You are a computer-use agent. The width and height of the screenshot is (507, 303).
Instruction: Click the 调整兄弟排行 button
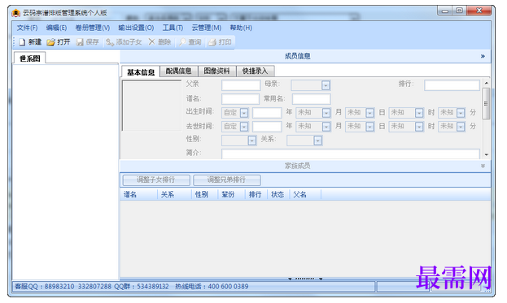tap(227, 180)
